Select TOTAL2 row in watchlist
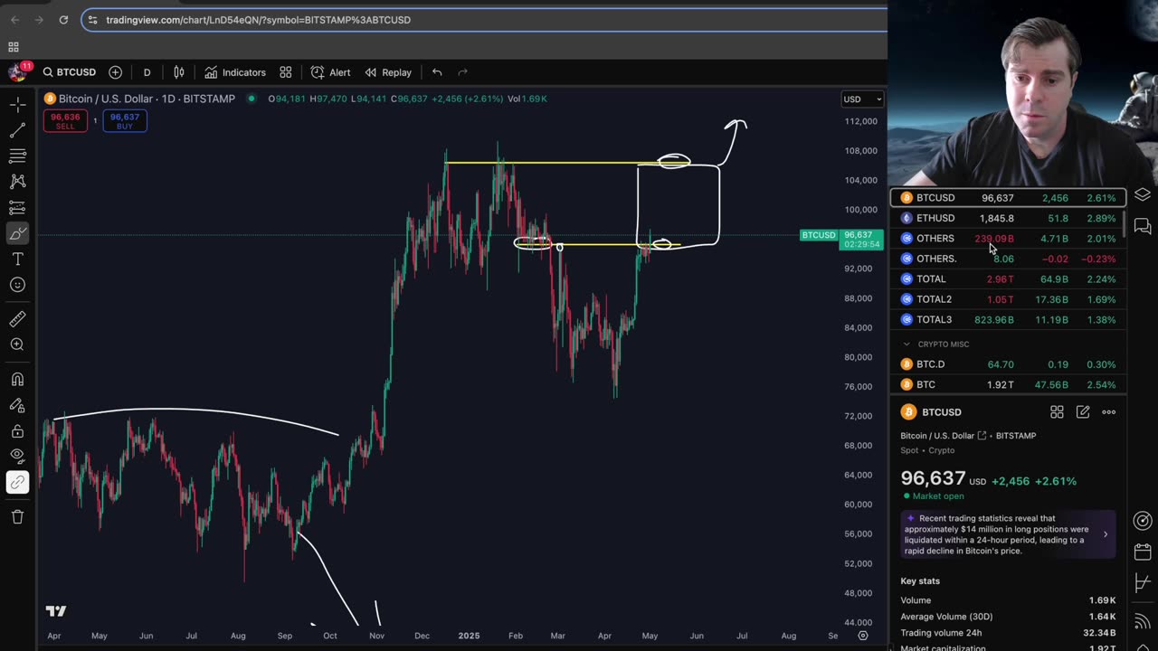Viewport: 1158px width, 651px height. (x=1008, y=299)
